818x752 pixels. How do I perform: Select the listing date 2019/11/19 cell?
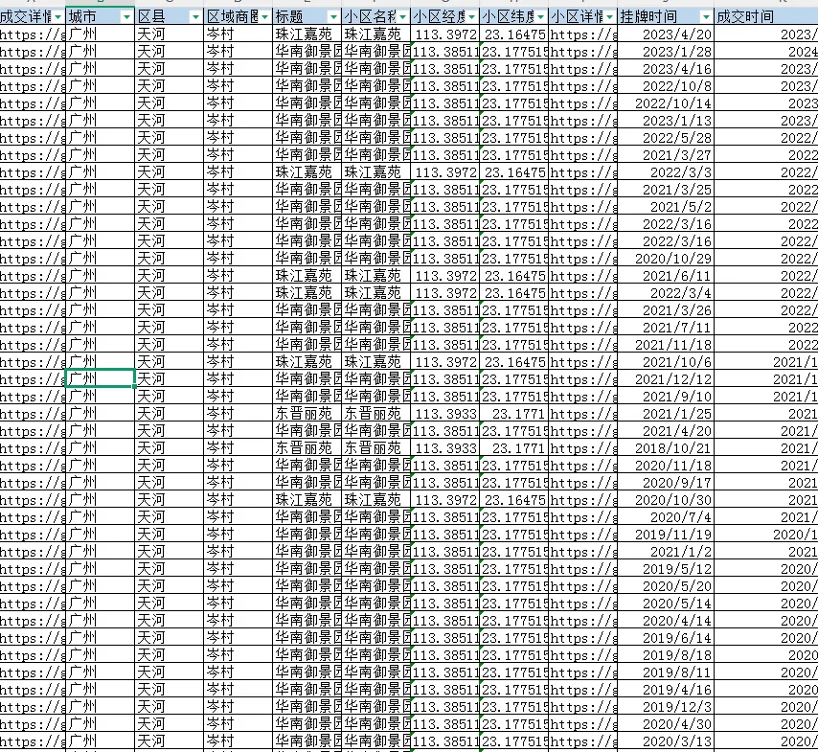click(x=666, y=534)
